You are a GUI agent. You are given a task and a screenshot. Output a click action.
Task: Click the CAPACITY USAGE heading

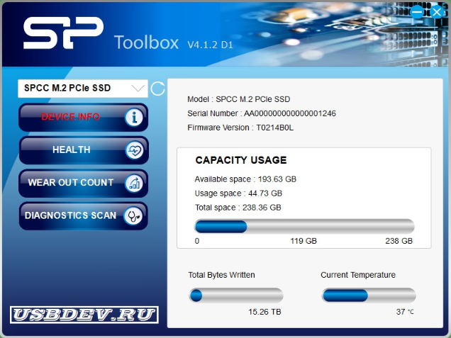241,160
